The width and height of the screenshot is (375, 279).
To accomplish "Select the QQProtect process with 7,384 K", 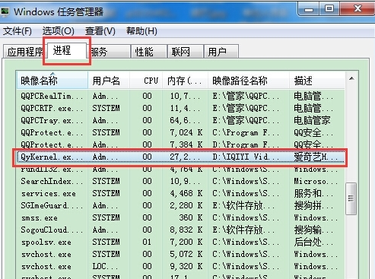I will [x=180, y=144].
